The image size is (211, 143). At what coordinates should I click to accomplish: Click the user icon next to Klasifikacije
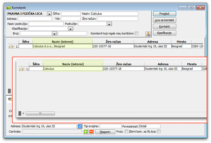click(x=148, y=34)
